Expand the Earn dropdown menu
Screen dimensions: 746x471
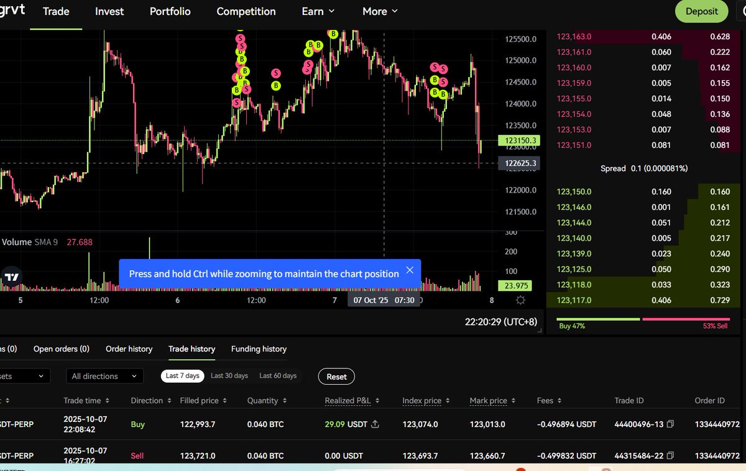(318, 11)
